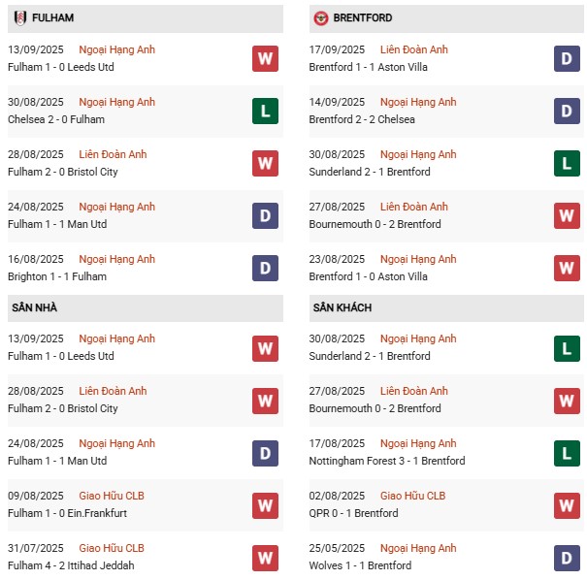
Task: Select the SÂN NHÀ section header
Action: [x=146, y=308]
